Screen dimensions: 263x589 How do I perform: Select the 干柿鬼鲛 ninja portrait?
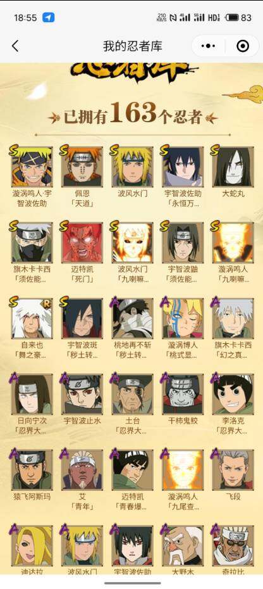point(182,394)
